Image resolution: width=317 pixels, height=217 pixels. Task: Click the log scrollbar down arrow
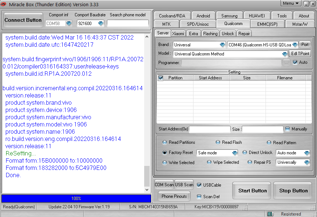tap(147, 190)
